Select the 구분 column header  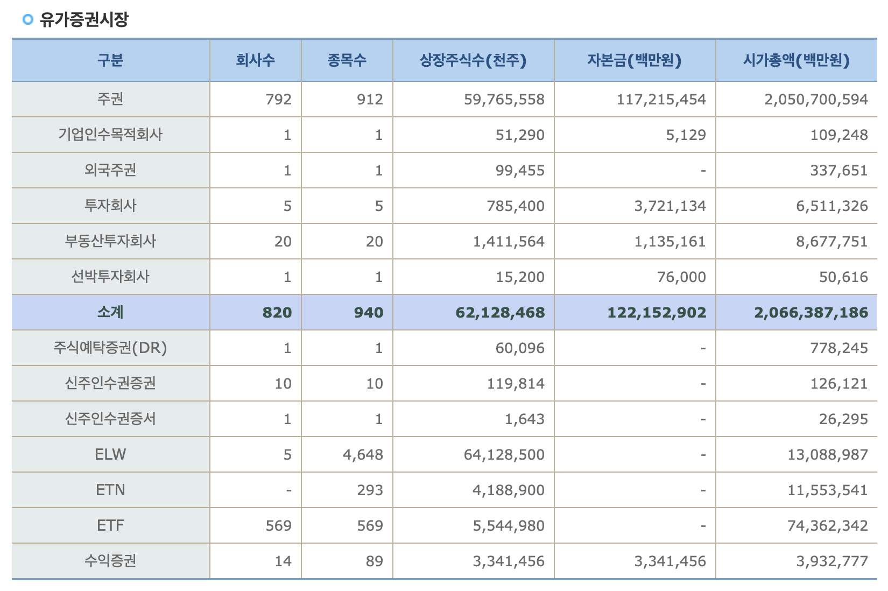[x=110, y=60]
